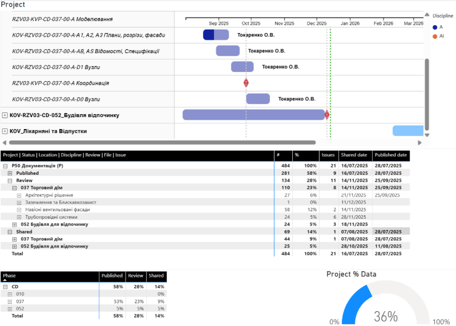Select the KOV-RZV03-CD-037-00-A-D0 Вузли task name
The image size is (456, 326).
[56, 99]
